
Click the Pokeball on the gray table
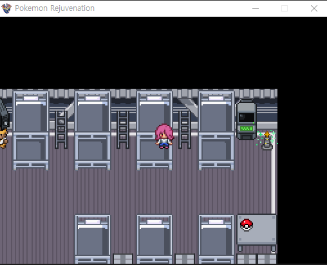click(x=247, y=225)
